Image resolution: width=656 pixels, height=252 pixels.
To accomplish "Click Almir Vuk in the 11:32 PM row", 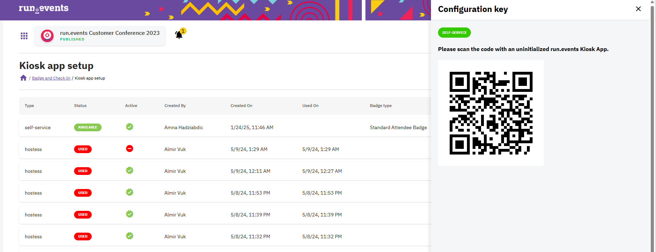I will [x=175, y=237].
